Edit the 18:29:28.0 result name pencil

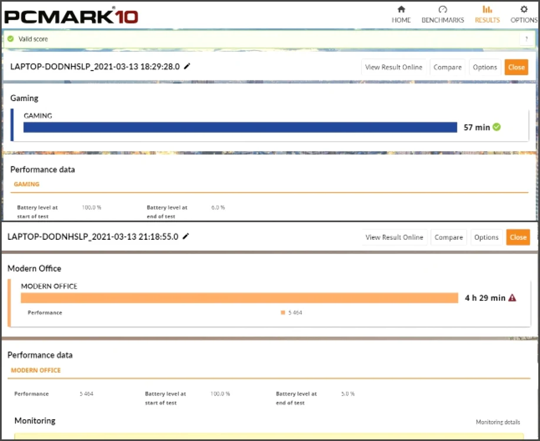pyautogui.click(x=187, y=66)
